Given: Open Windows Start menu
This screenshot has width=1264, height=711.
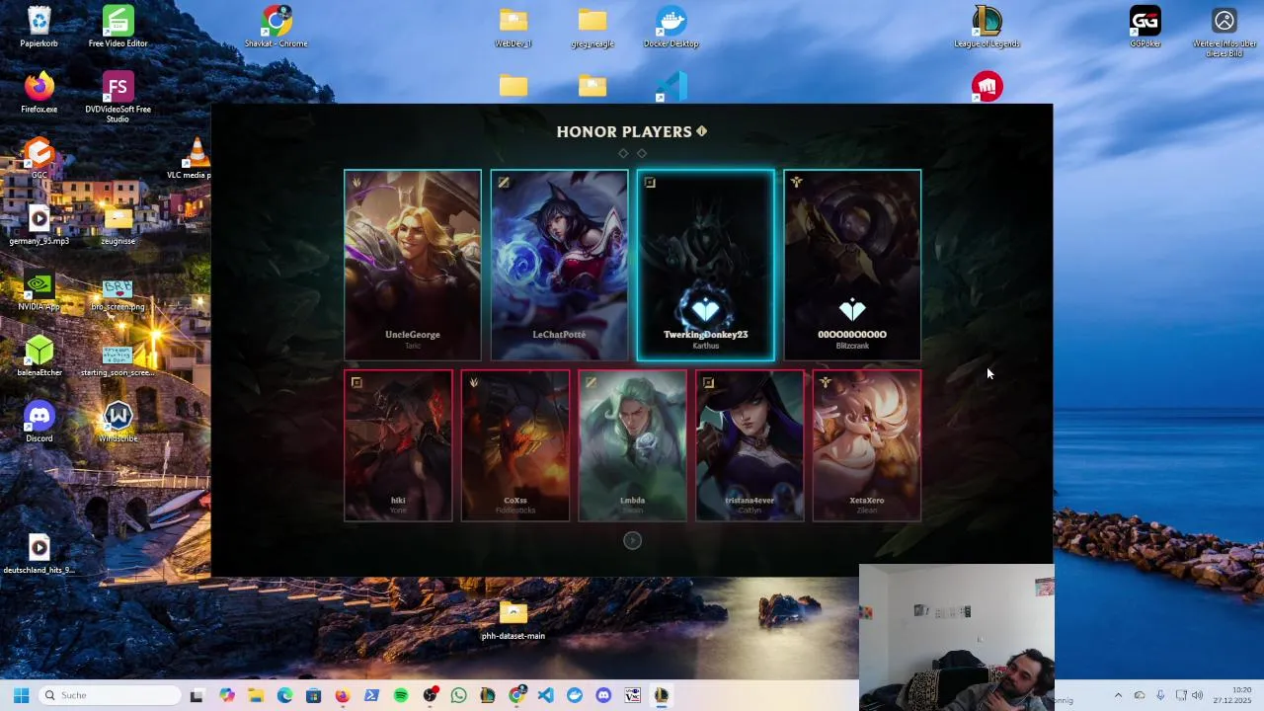Looking at the screenshot, I should 21,695.
